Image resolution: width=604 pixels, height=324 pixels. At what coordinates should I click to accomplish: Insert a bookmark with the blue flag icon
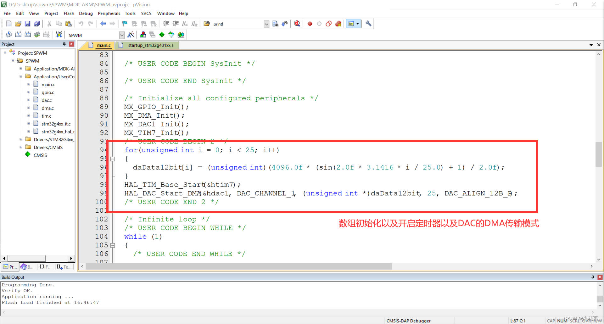coord(125,24)
